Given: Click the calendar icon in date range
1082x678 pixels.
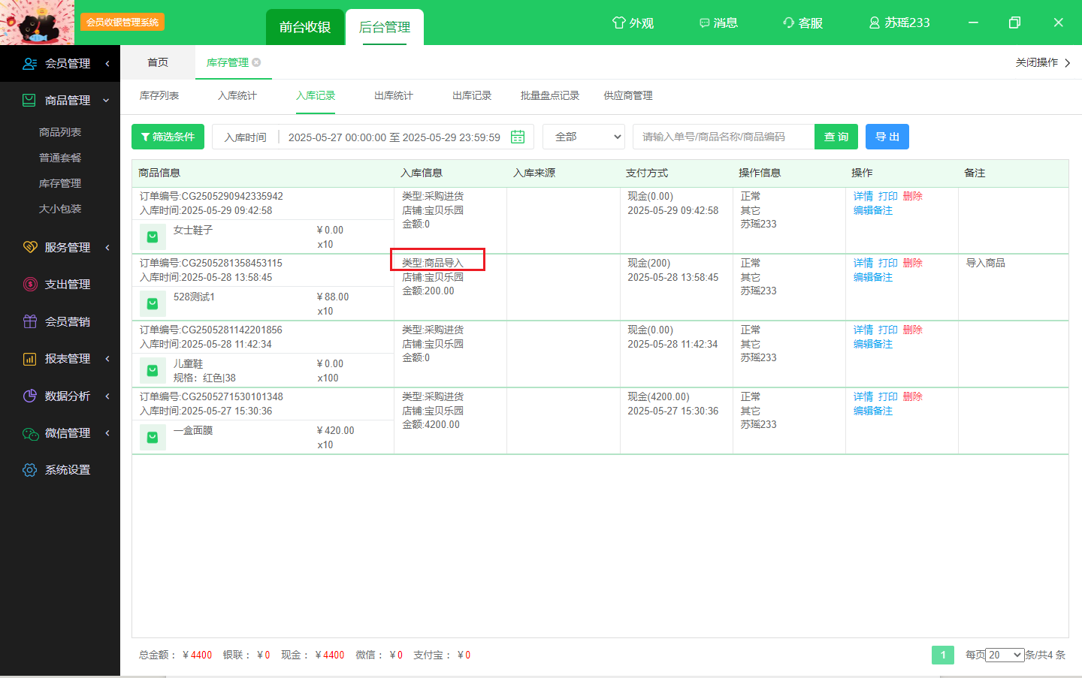Looking at the screenshot, I should tap(518, 137).
